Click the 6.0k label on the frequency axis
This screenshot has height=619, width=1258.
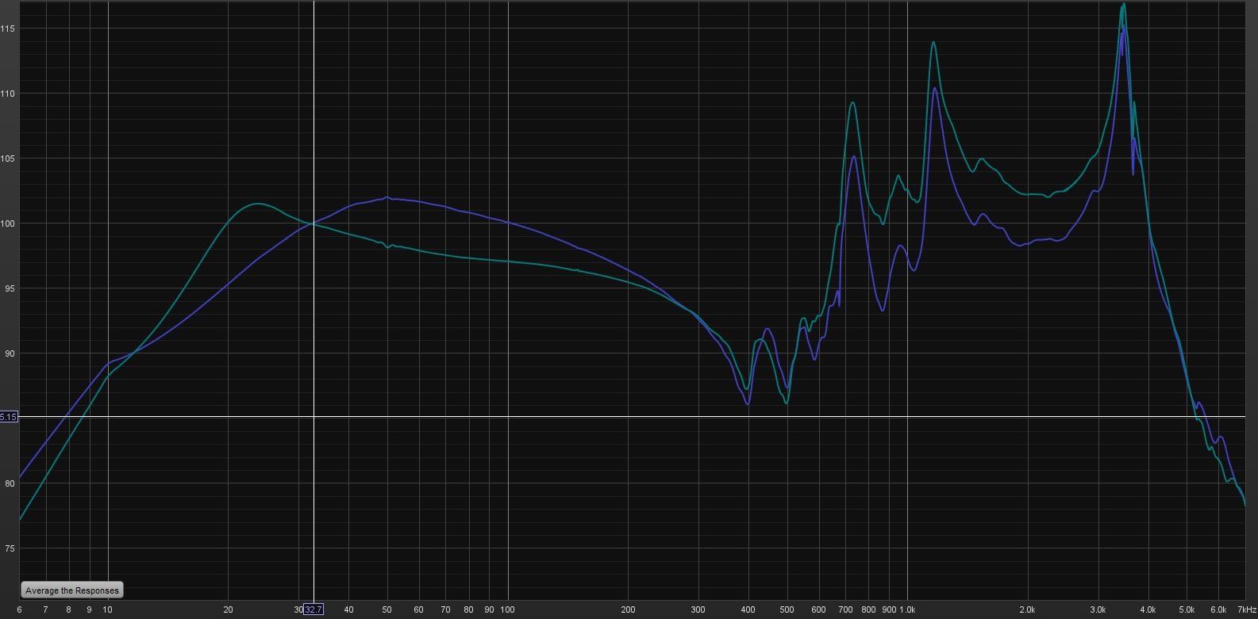tap(1219, 609)
